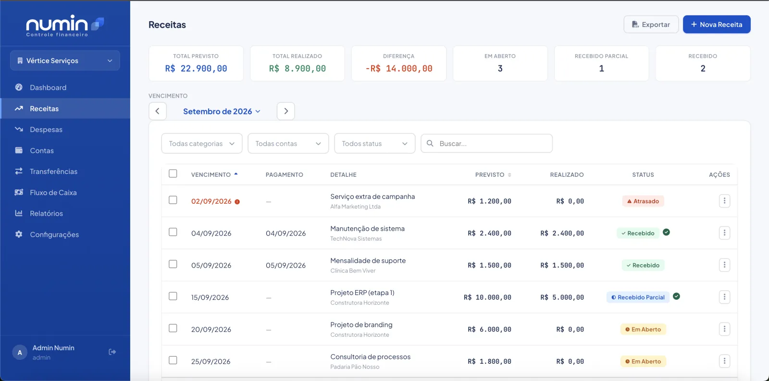Click the search magnifier icon

430,143
